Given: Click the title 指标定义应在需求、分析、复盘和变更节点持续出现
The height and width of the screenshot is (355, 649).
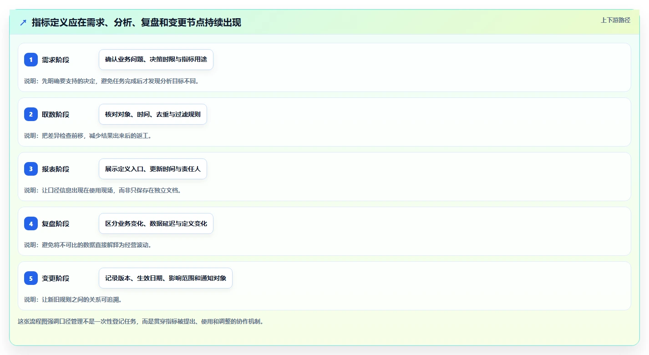Looking at the screenshot, I should (x=137, y=23).
